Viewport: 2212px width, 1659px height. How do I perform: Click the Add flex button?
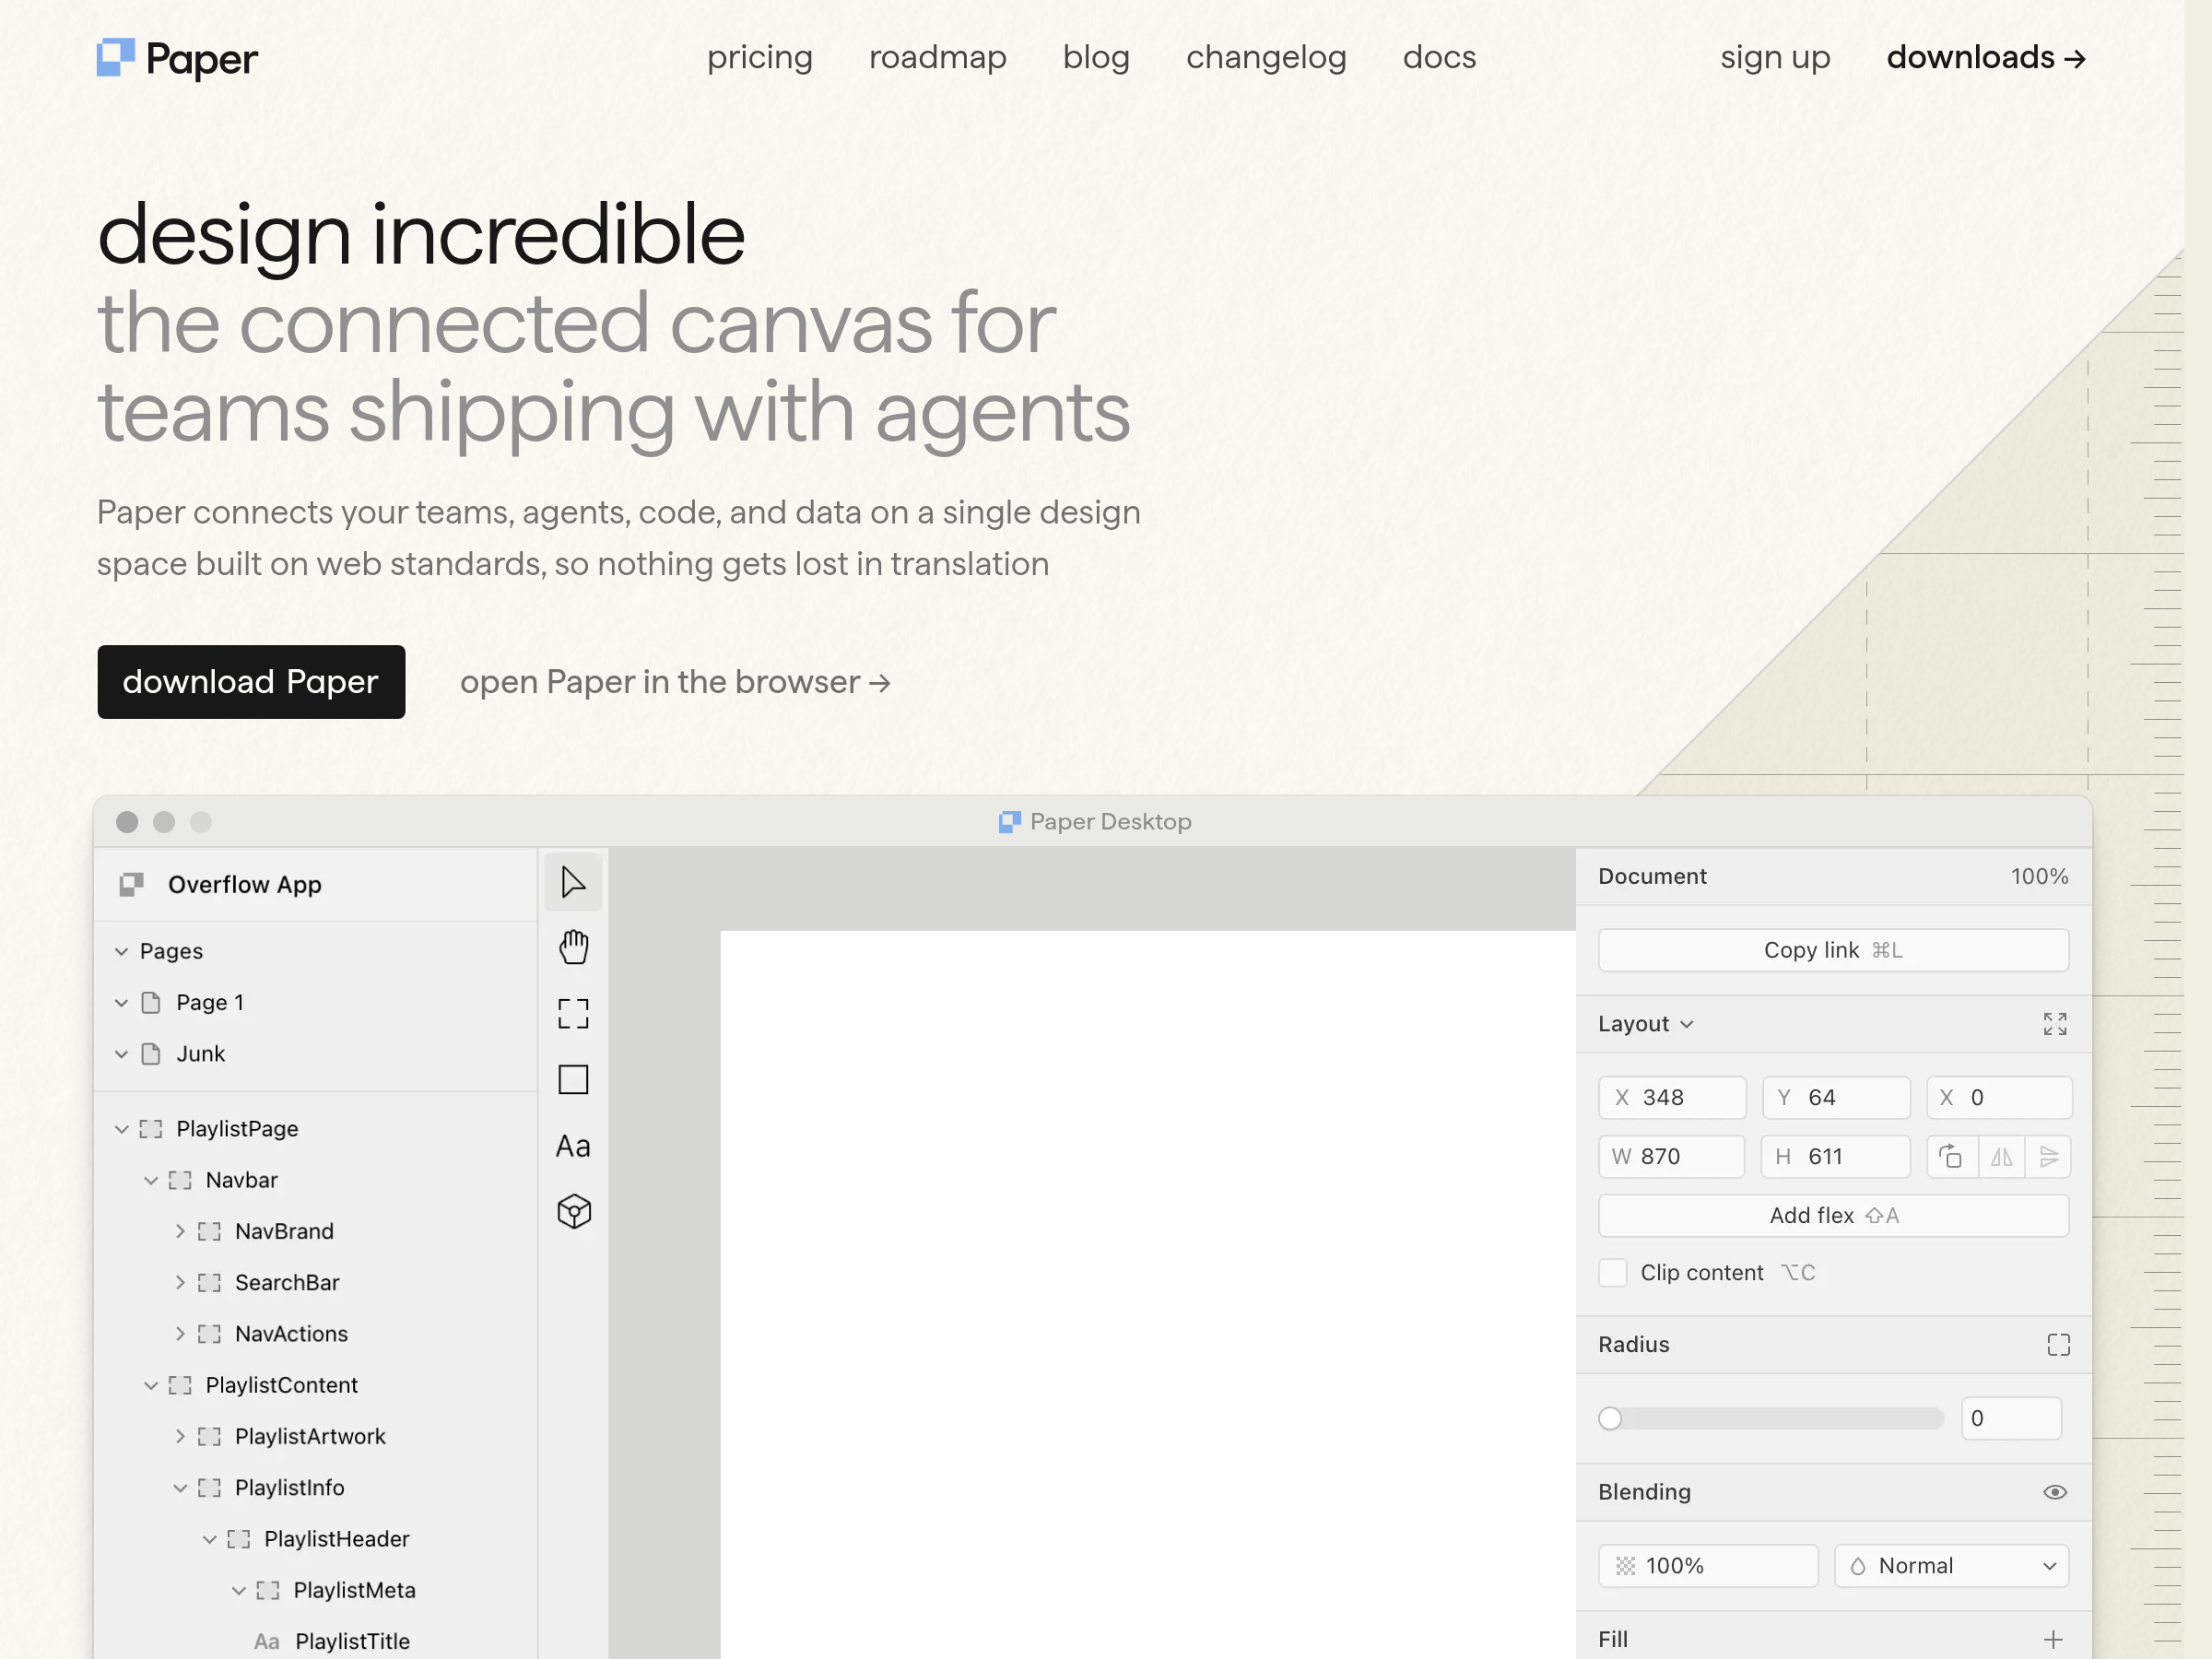coord(1833,1215)
